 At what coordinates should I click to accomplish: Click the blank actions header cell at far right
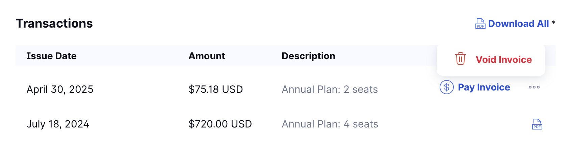pyautogui.click(x=550, y=56)
